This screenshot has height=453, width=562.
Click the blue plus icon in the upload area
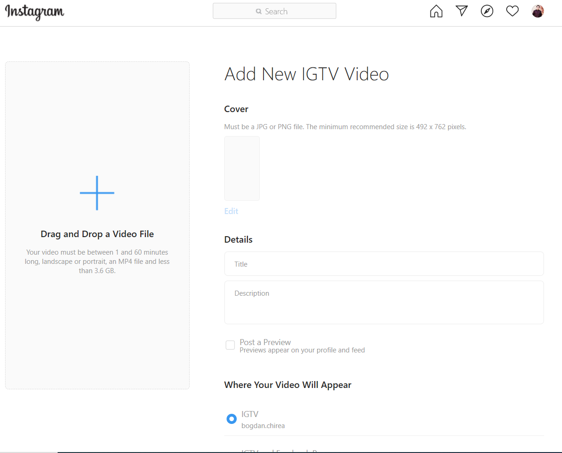97,193
